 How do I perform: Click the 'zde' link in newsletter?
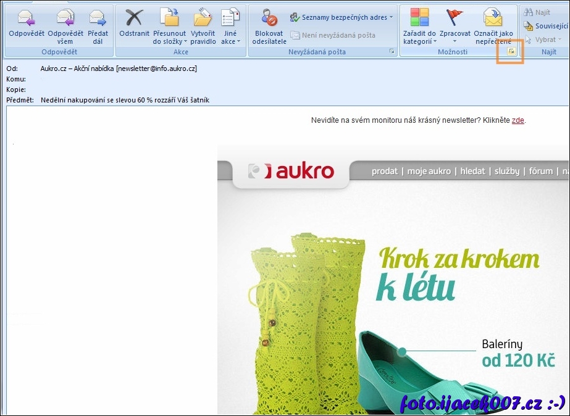pyautogui.click(x=518, y=120)
